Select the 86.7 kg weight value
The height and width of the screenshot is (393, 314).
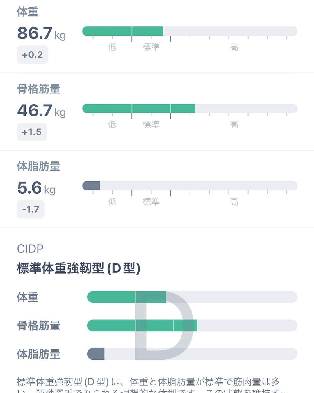click(41, 33)
